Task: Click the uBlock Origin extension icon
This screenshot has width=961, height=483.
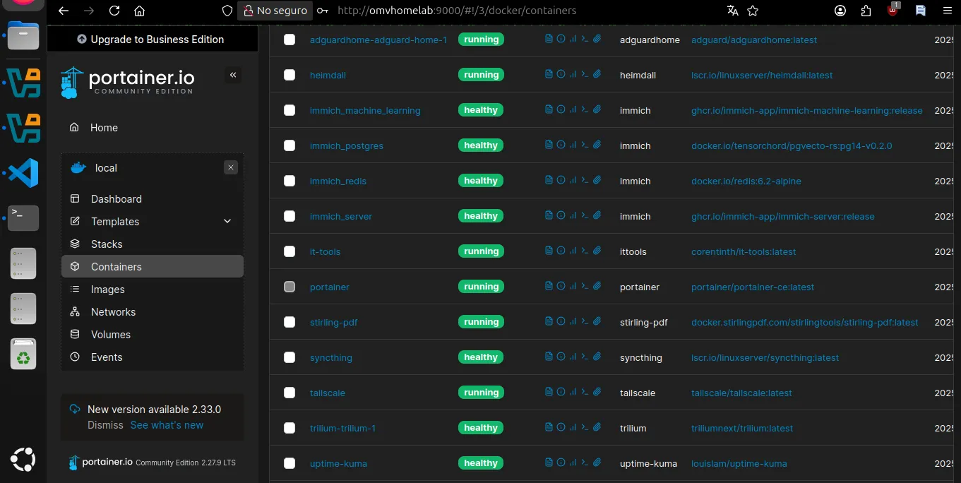Action: [x=893, y=11]
